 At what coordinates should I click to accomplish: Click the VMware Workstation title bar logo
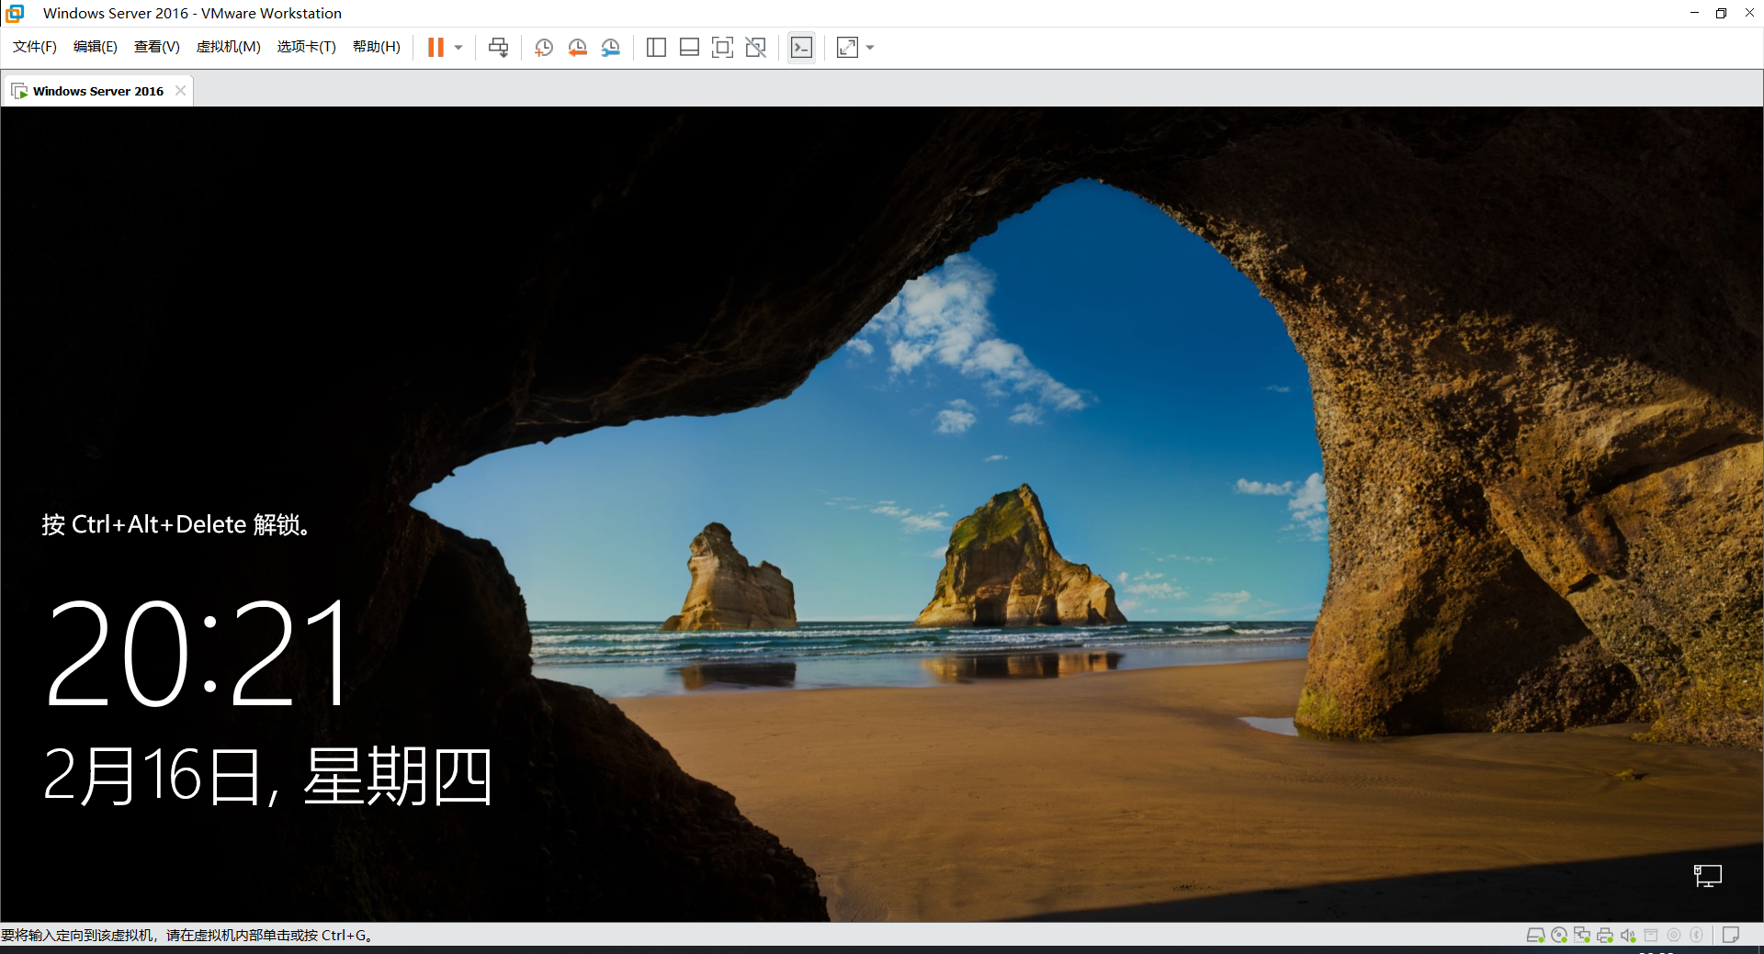coord(15,13)
